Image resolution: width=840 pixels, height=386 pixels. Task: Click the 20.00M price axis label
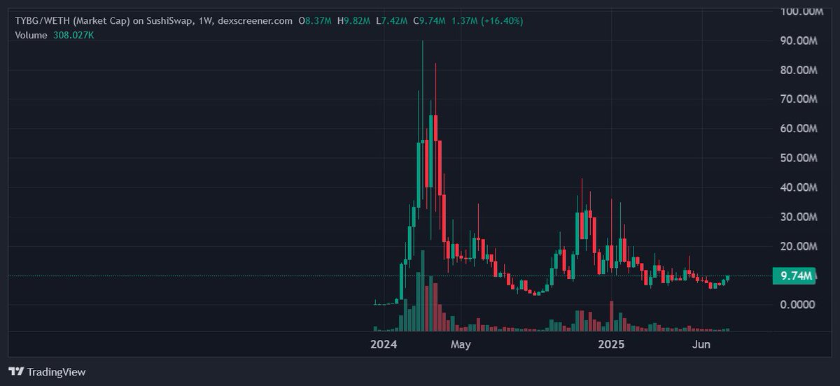pyautogui.click(x=799, y=246)
